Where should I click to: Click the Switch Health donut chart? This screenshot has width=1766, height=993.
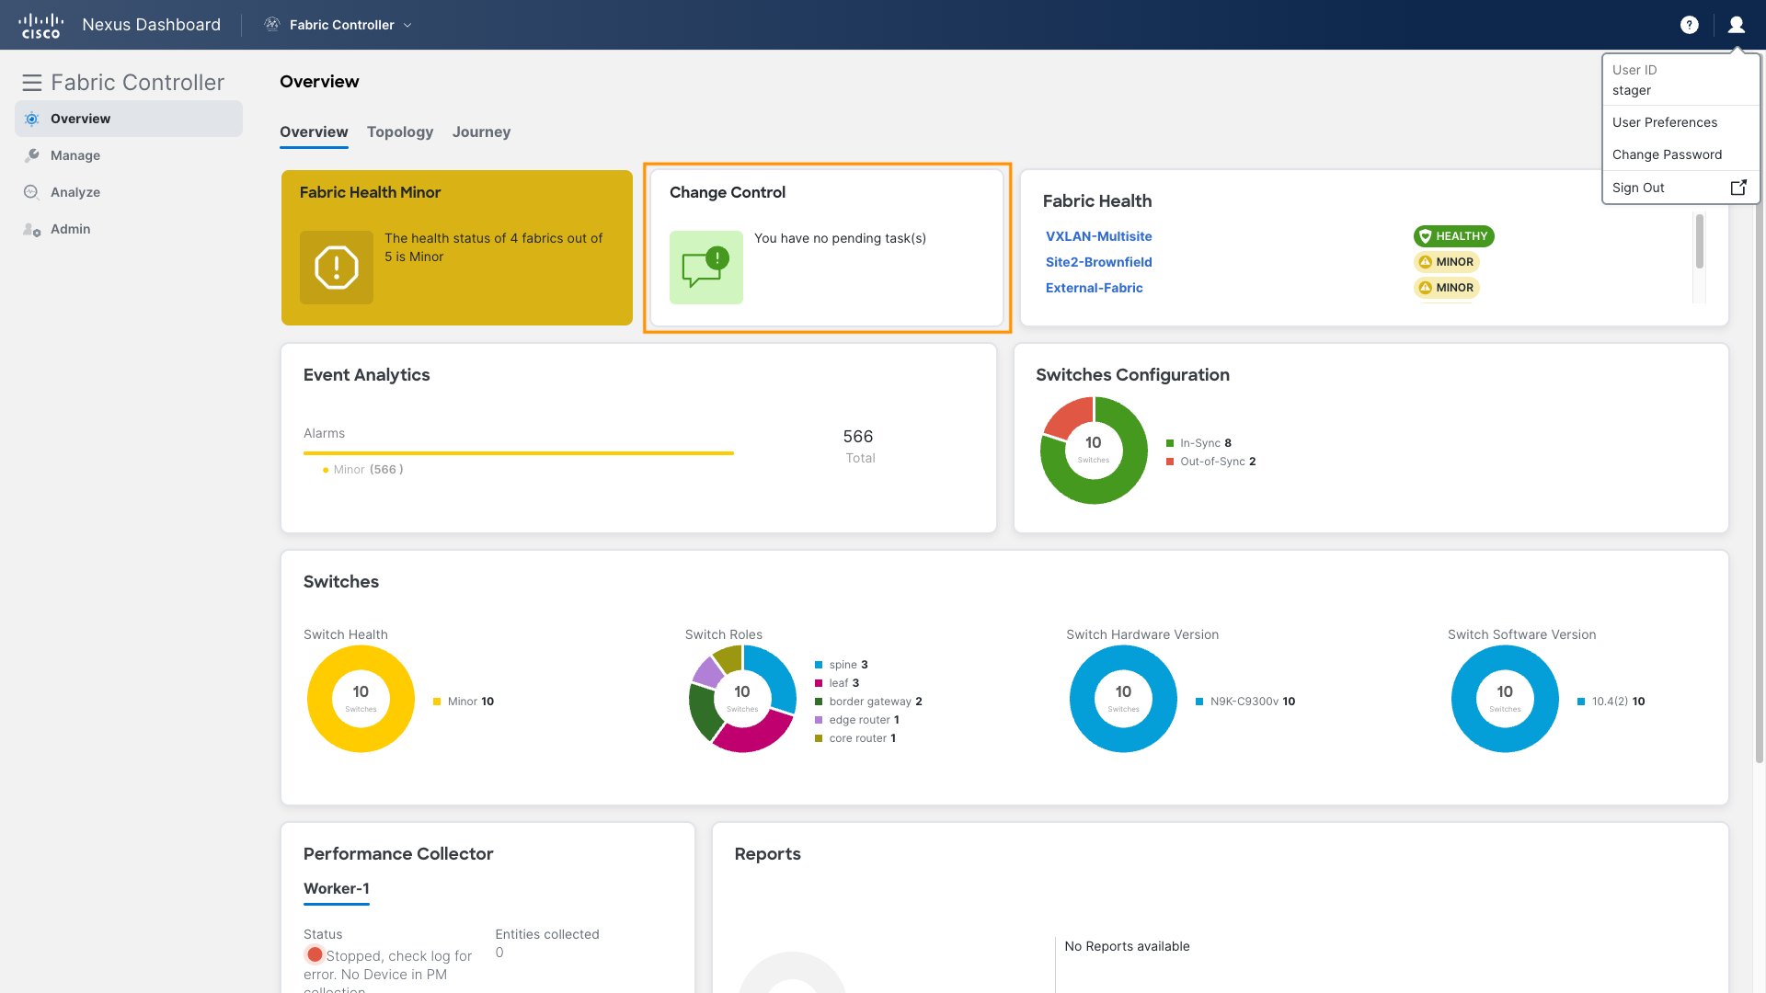361,699
